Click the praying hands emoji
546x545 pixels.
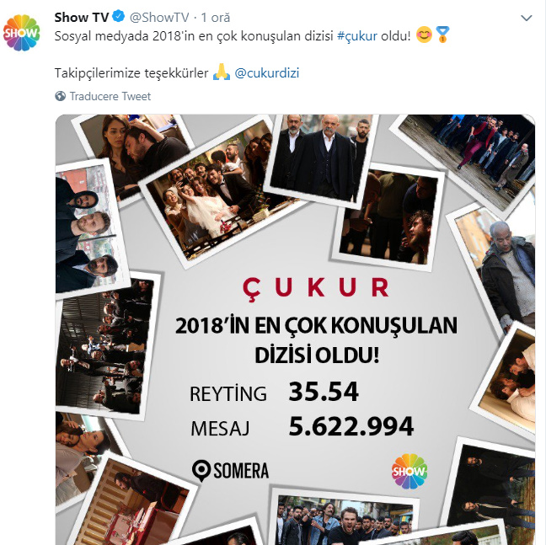pos(222,72)
